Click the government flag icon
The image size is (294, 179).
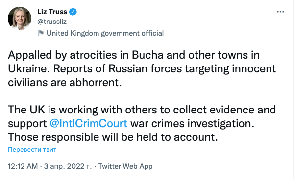41,33
